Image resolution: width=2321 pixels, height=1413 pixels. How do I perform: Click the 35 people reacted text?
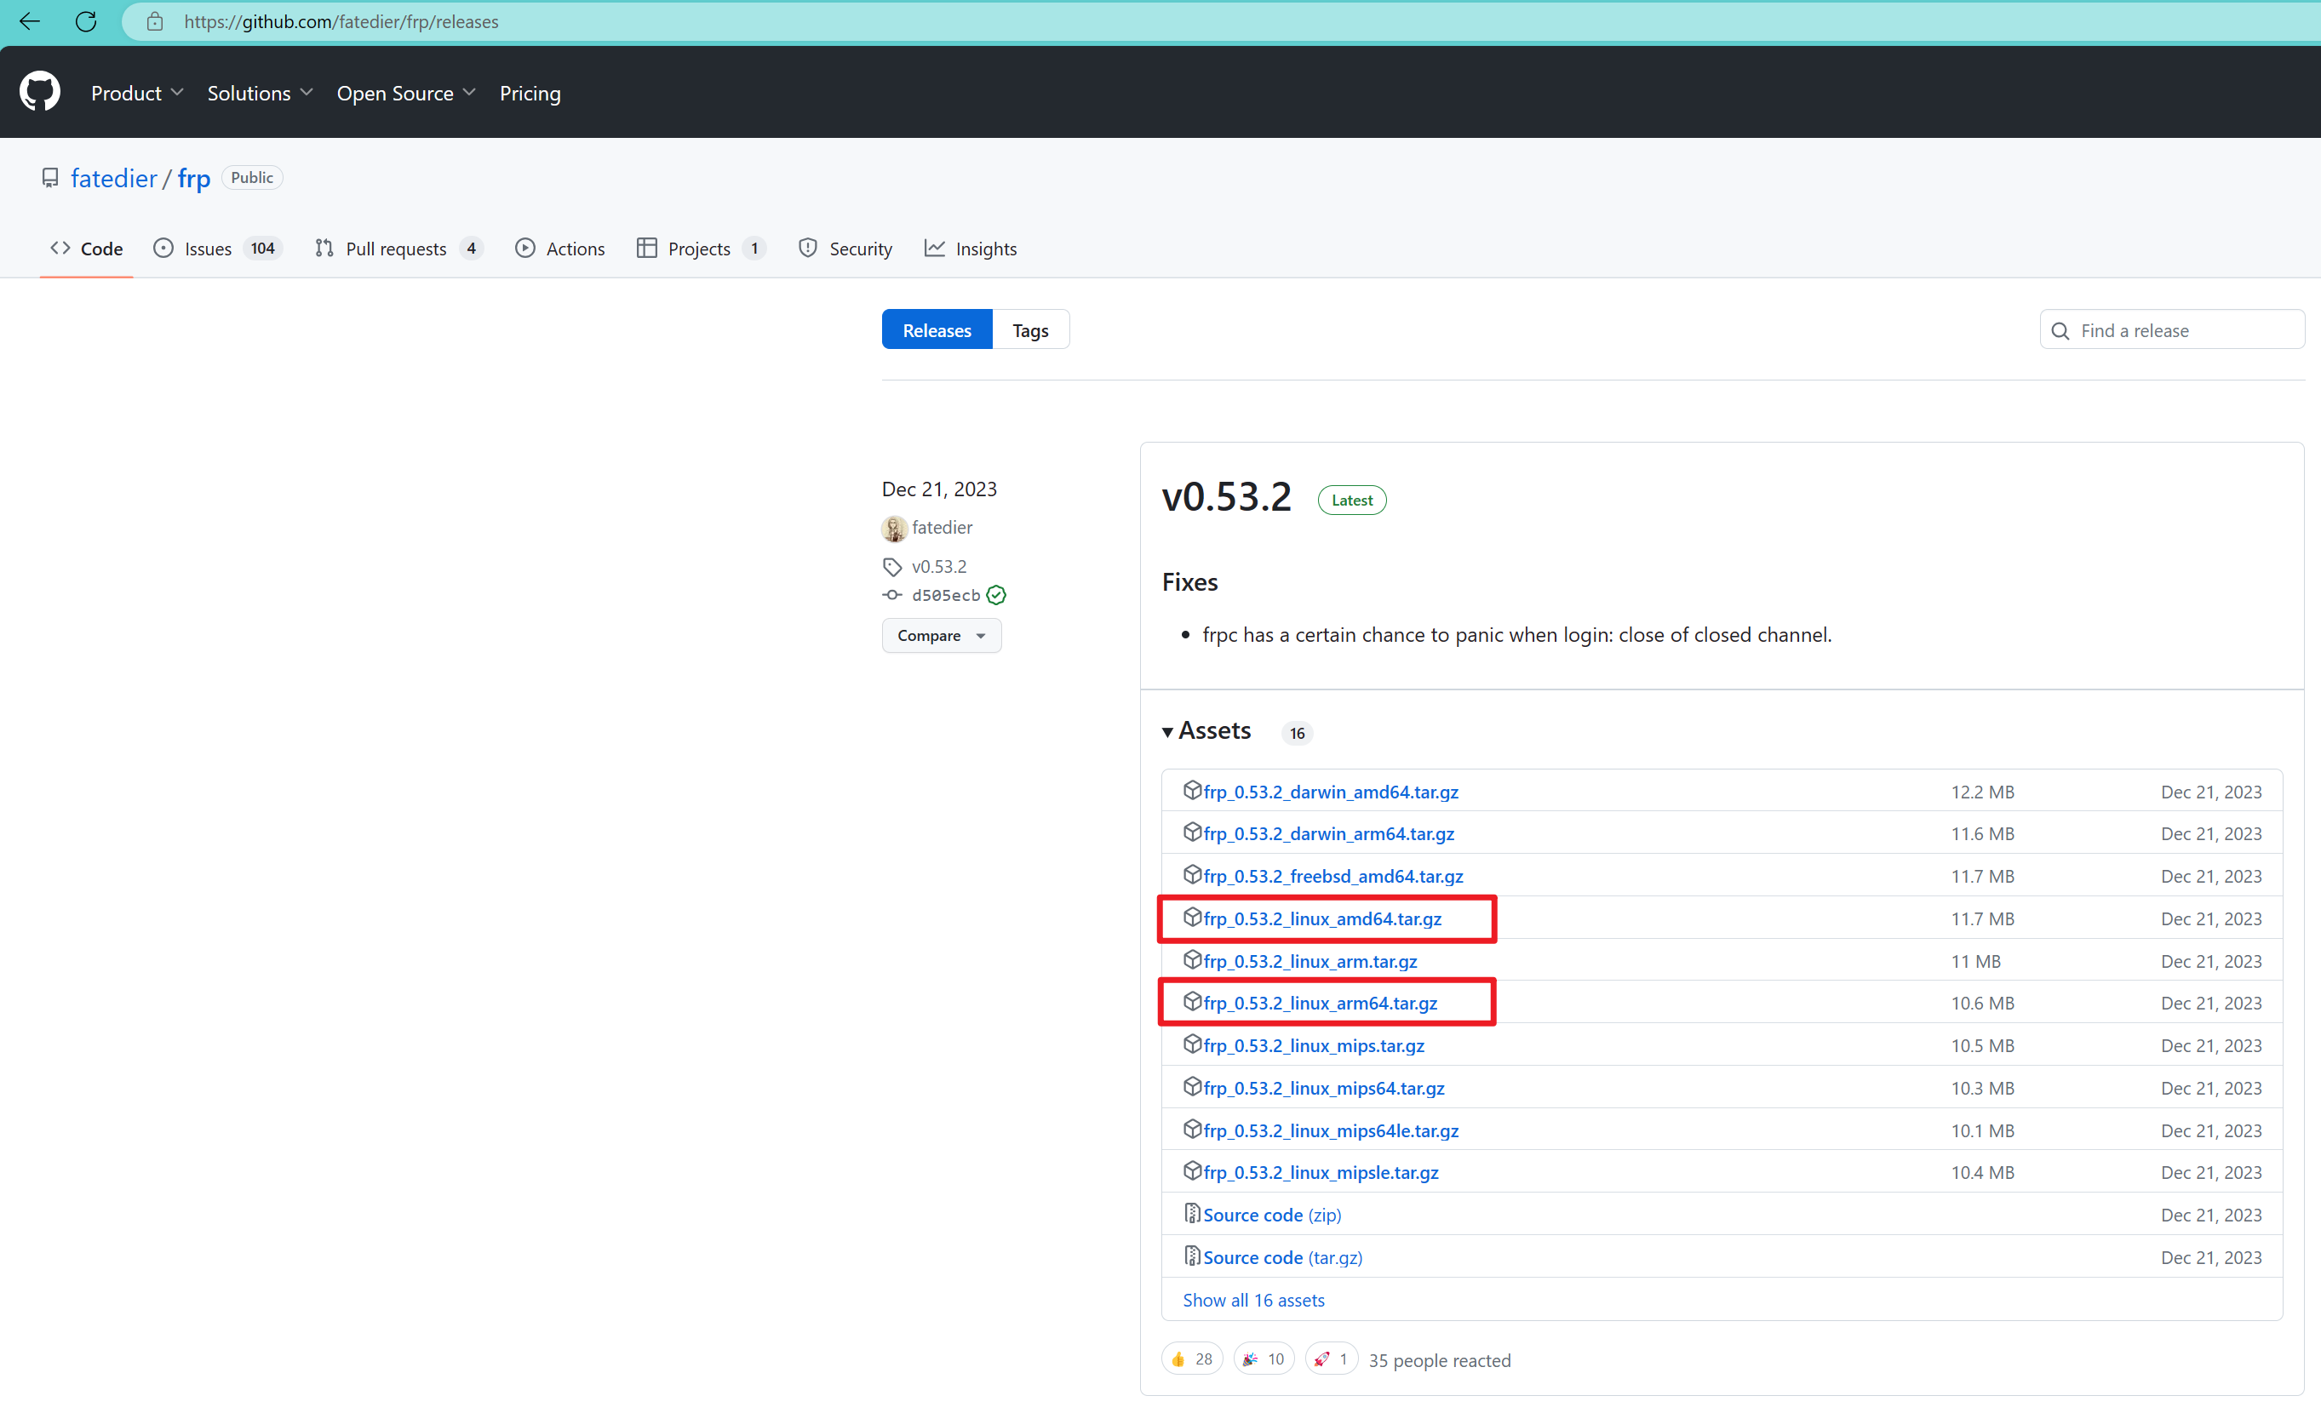pyautogui.click(x=1439, y=1360)
